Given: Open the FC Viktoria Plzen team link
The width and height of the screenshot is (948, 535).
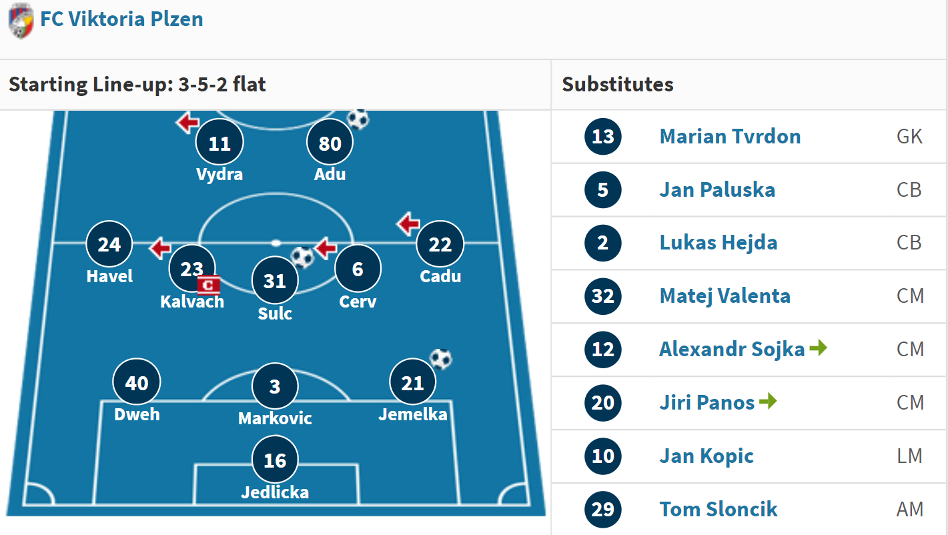Looking at the screenshot, I should [x=121, y=19].
